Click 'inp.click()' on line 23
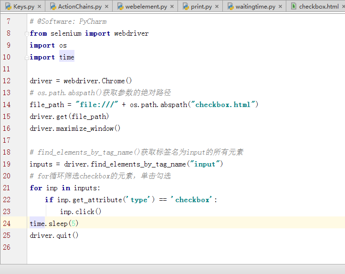 [x=81, y=212]
